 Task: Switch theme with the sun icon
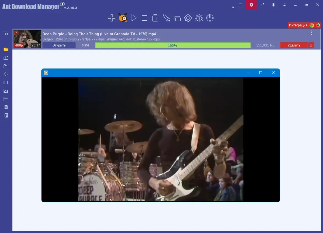pos(273,5)
